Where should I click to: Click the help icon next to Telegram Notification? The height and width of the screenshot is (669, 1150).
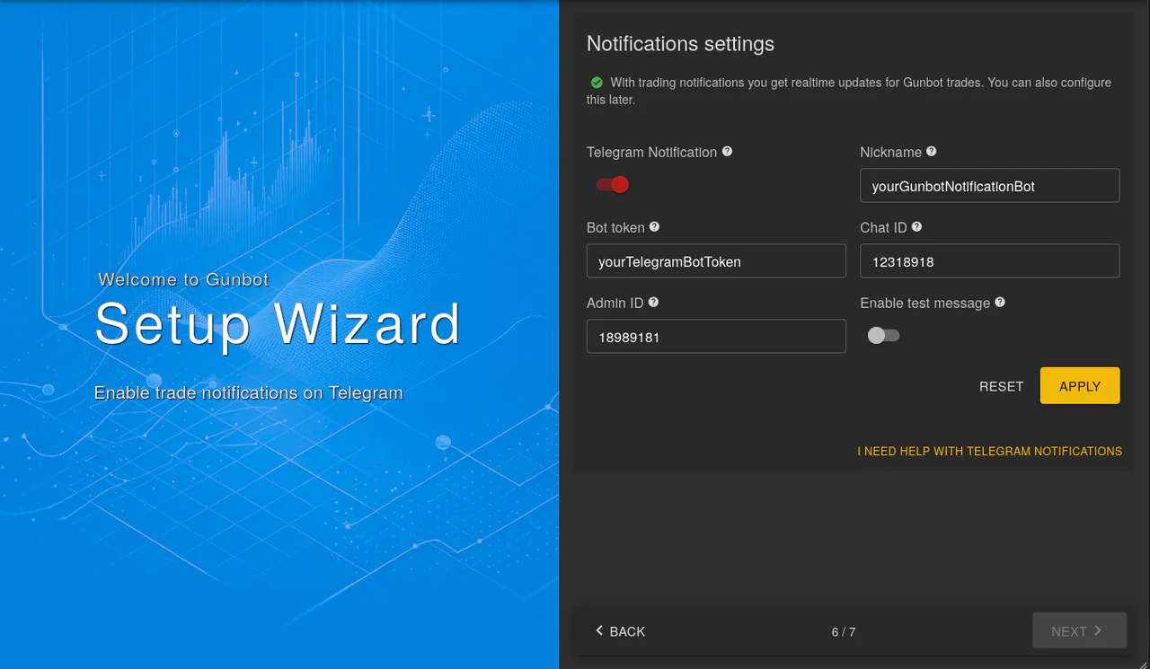click(x=727, y=152)
